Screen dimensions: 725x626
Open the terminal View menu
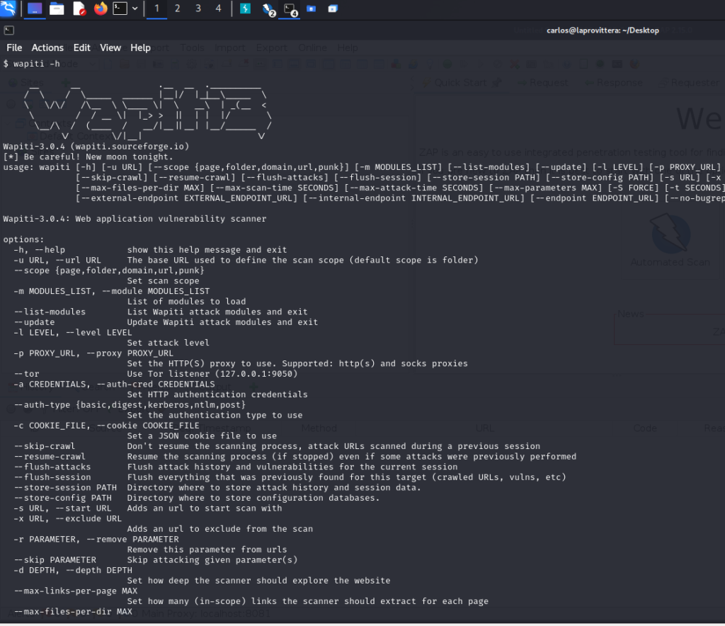point(110,47)
